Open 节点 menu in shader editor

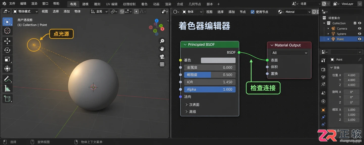click(243, 12)
